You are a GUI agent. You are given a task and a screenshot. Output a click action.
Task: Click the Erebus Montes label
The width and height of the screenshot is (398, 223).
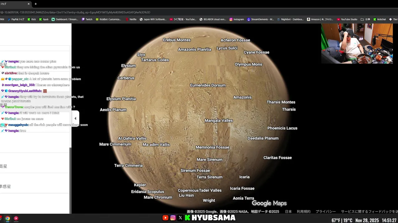click(x=177, y=40)
